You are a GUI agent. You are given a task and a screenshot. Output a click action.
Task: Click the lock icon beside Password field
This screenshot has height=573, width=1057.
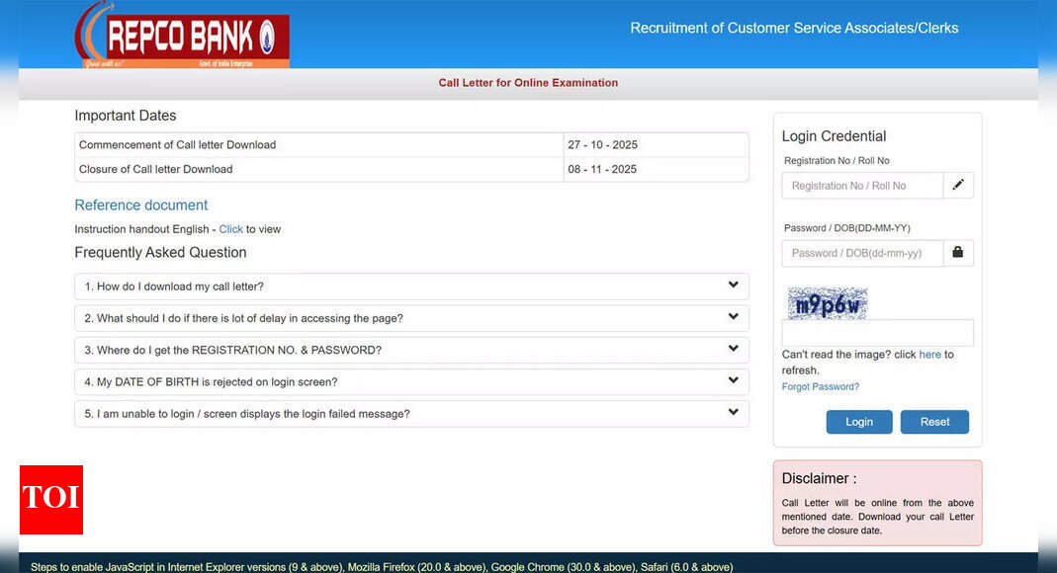click(957, 253)
